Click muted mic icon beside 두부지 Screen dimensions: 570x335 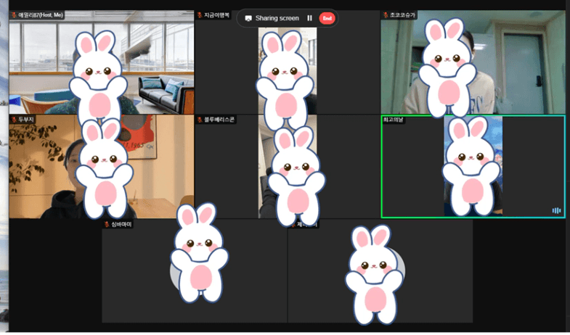click(x=14, y=119)
